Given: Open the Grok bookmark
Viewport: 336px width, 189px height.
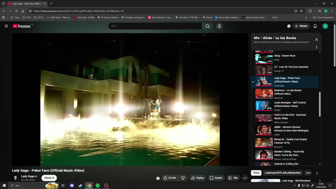Looking at the screenshot, I should click(x=273, y=18).
